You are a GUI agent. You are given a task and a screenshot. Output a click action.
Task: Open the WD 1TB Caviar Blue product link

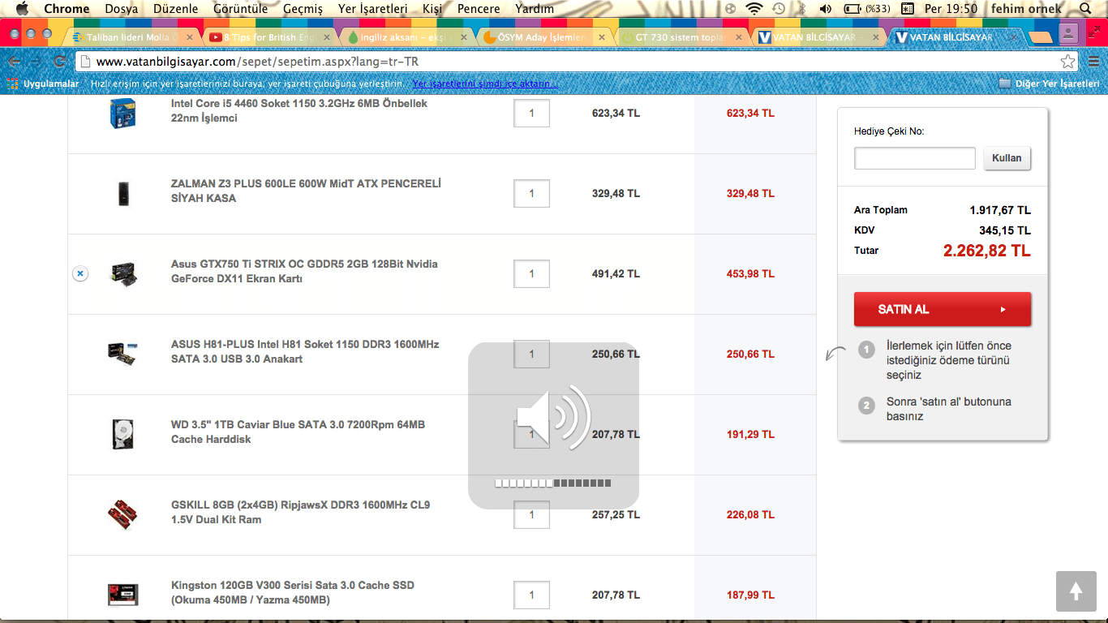(x=298, y=432)
